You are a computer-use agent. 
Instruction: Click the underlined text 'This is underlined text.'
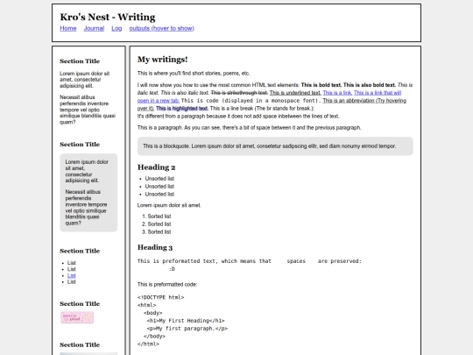click(295, 93)
